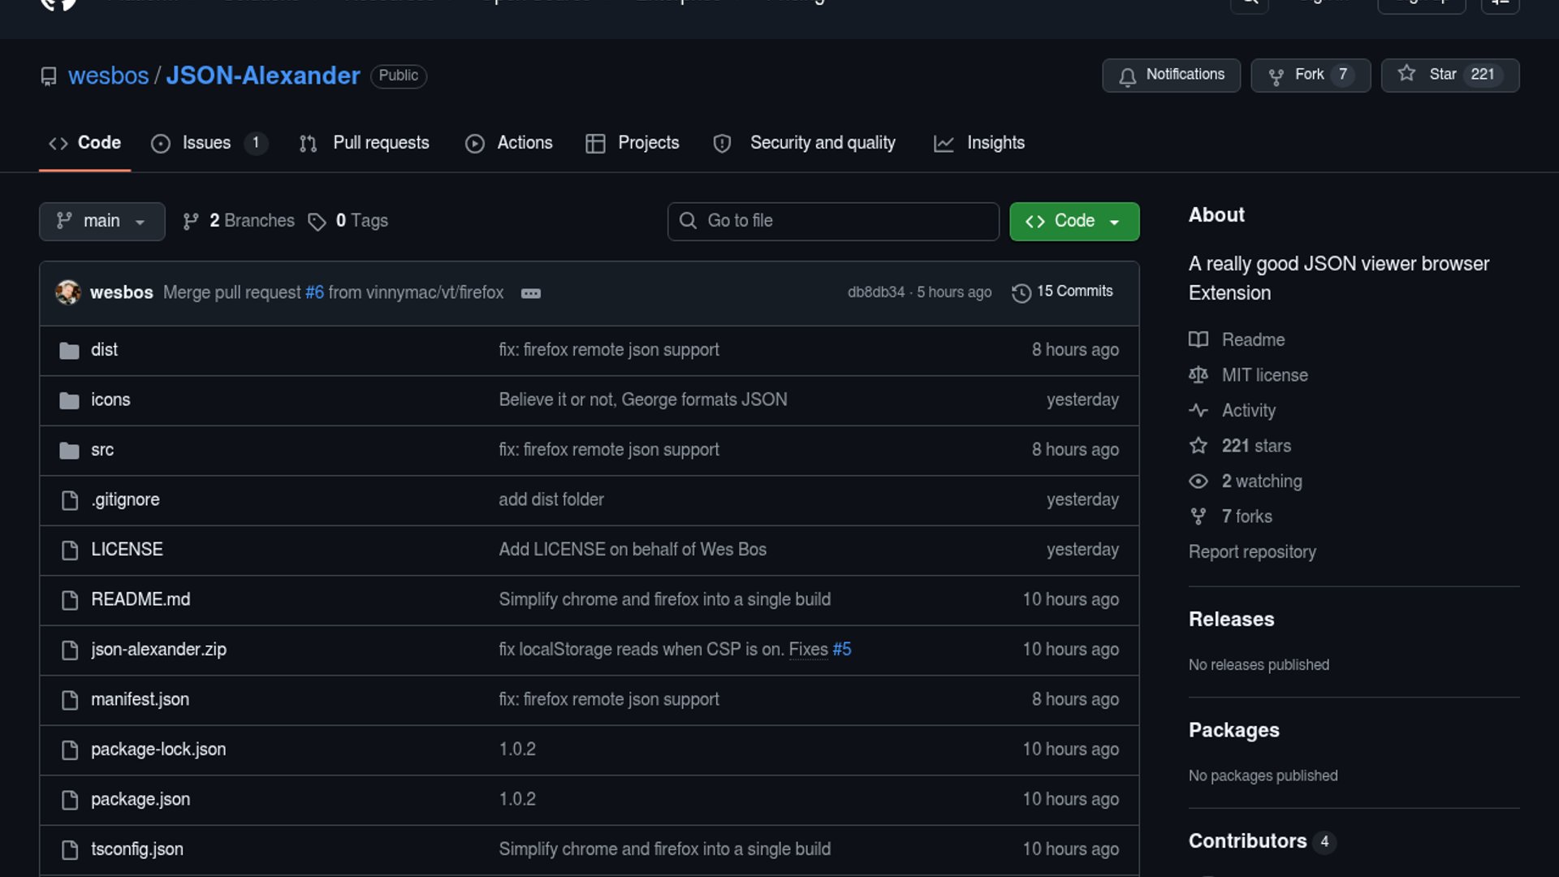This screenshot has height=877, width=1559.
Task: Open the MIT license link
Action: tap(1264, 375)
